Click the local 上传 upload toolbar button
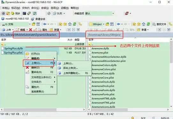 [7, 30]
